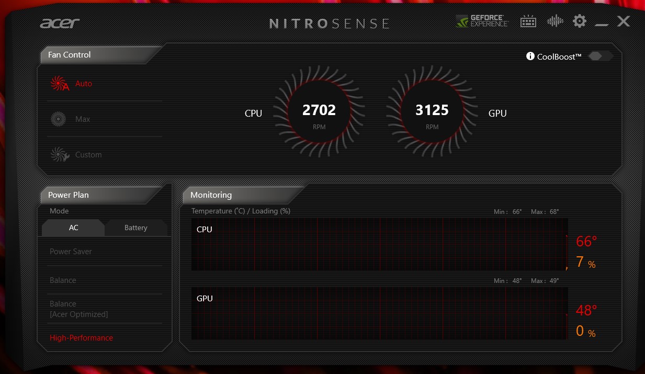The width and height of the screenshot is (645, 374).
Task: Select the High-Performance power plan
Action: pos(81,338)
